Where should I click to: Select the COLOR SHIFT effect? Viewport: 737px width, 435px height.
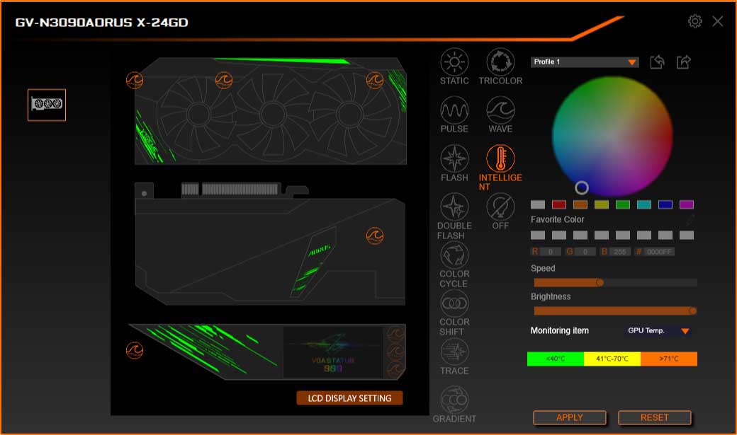(454, 303)
